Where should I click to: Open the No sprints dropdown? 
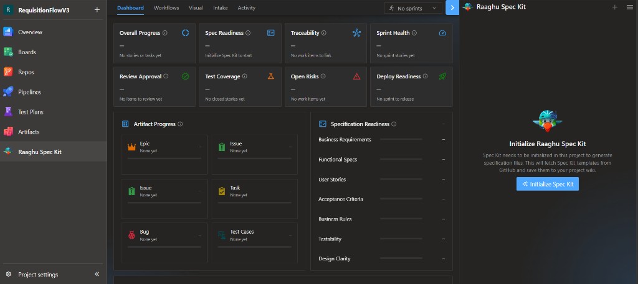click(x=413, y=8)
